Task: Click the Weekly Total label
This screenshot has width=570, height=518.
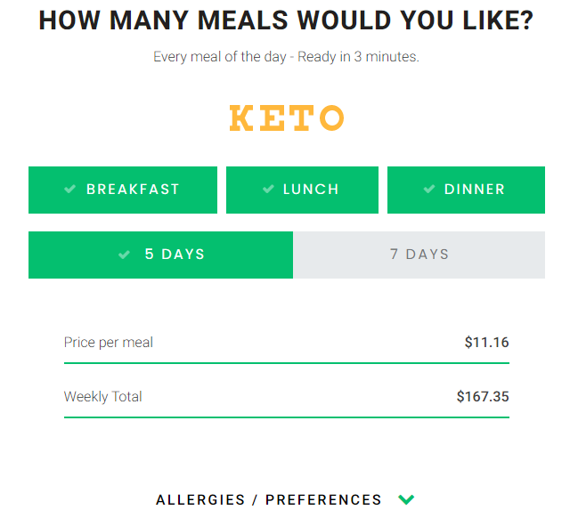Action: 103,397
